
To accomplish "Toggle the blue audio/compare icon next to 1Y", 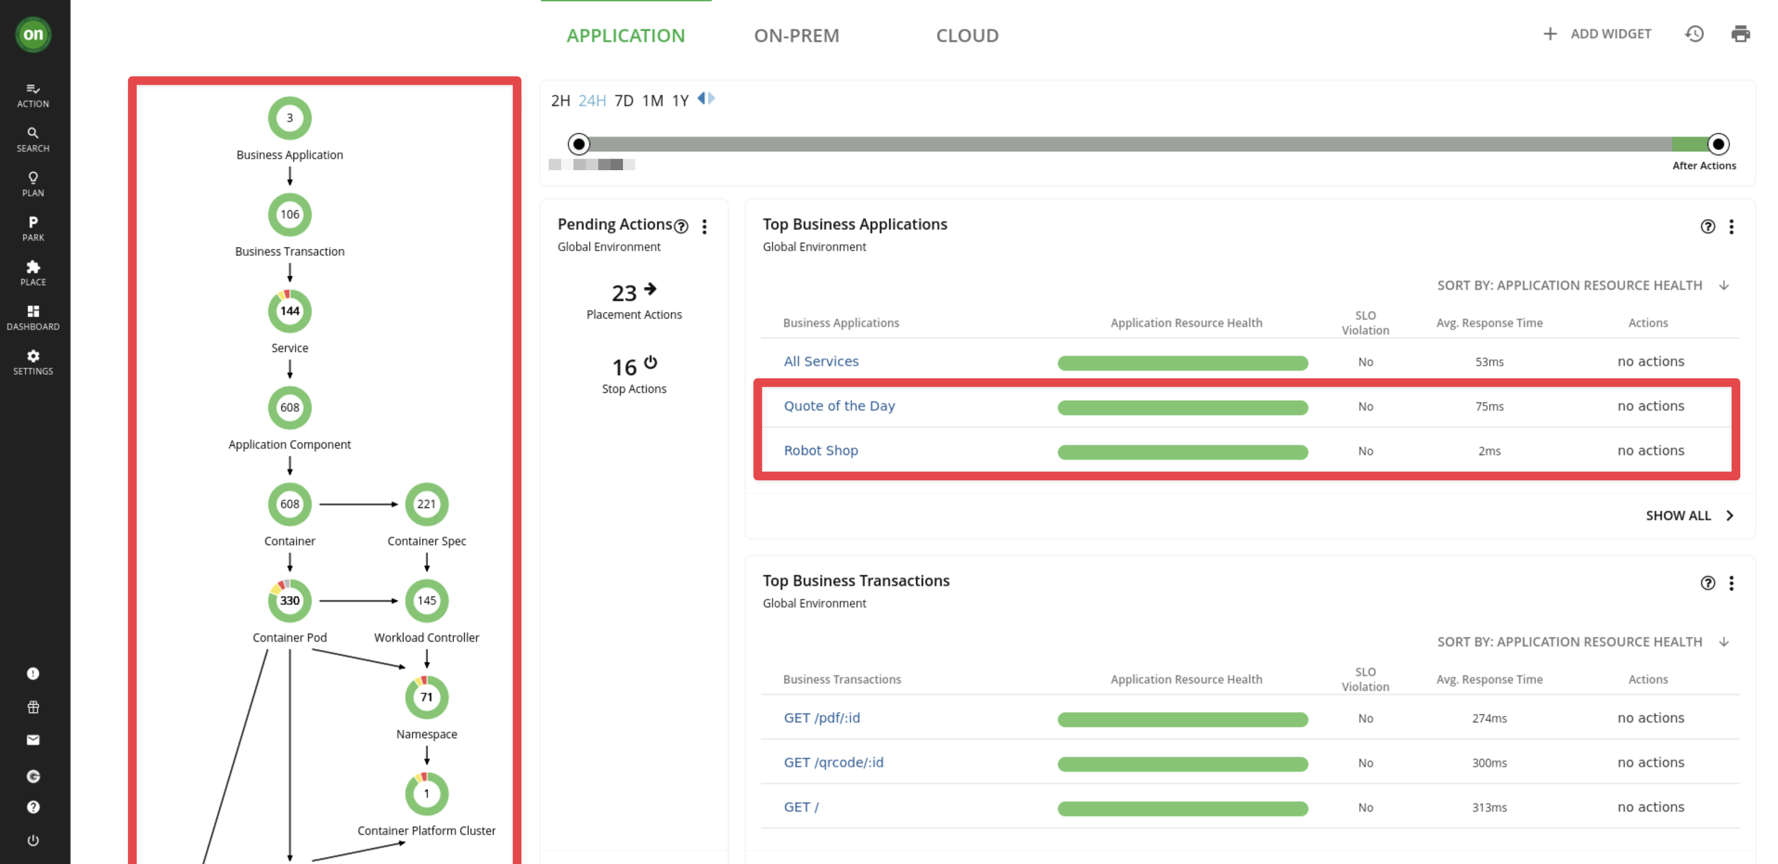I will (705, 98).
